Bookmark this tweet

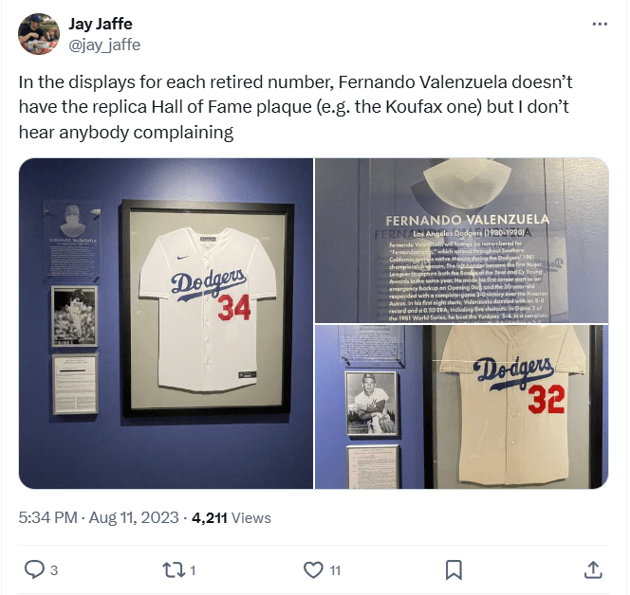[454, 569]
